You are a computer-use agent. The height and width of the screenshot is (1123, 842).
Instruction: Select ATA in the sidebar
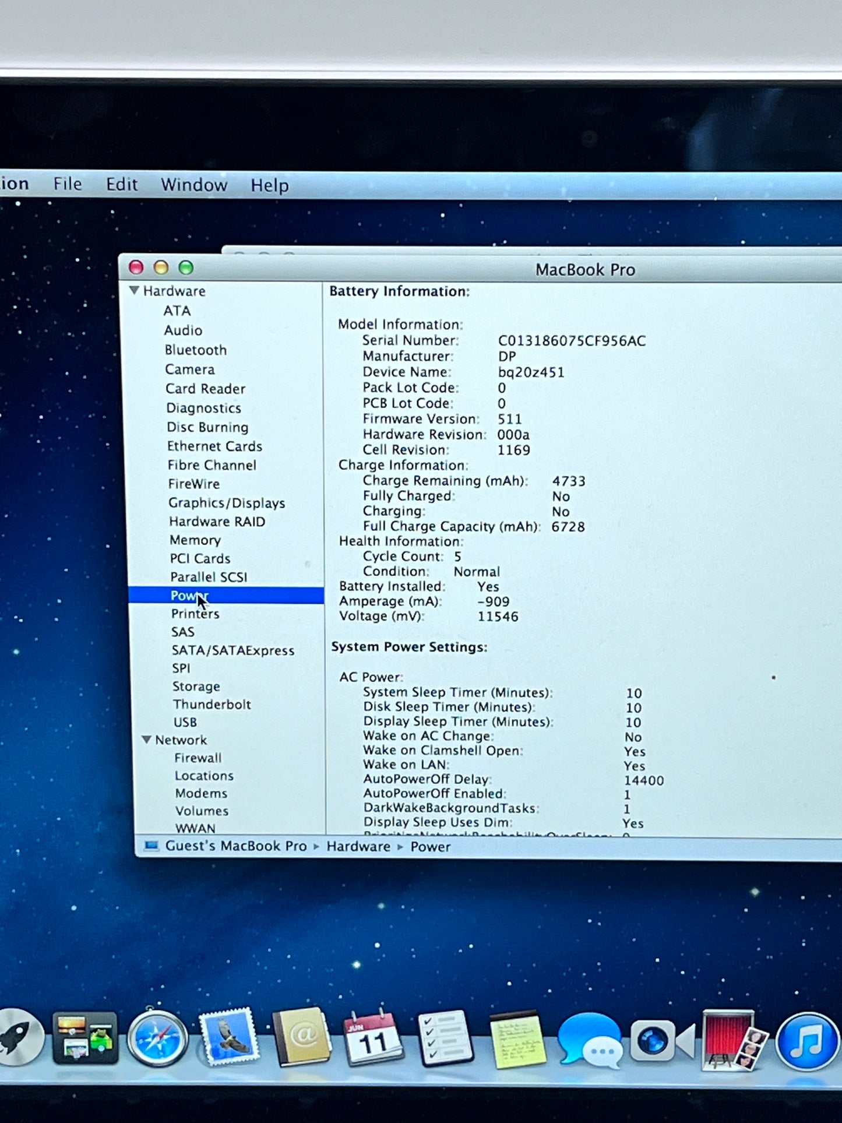pos(177,311)
